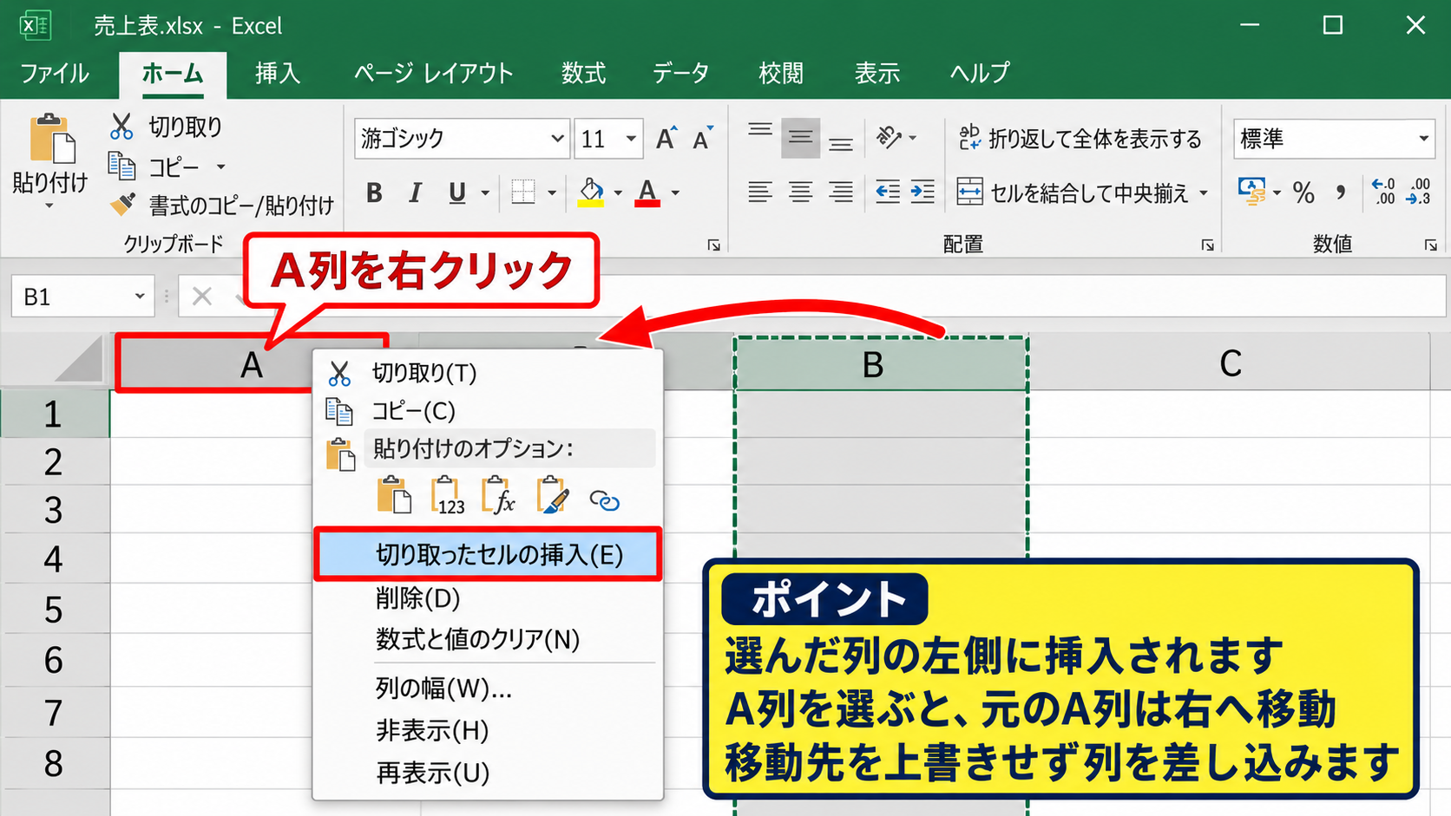Click the large Paste (貼り付け) clipboard icon
This screenshot has width=1451, height=816.
[x=52, y=139]
